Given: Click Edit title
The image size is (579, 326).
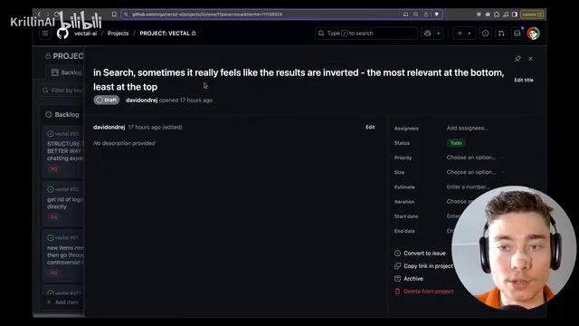Looking at the screenshot, I should tap(524, 80).
